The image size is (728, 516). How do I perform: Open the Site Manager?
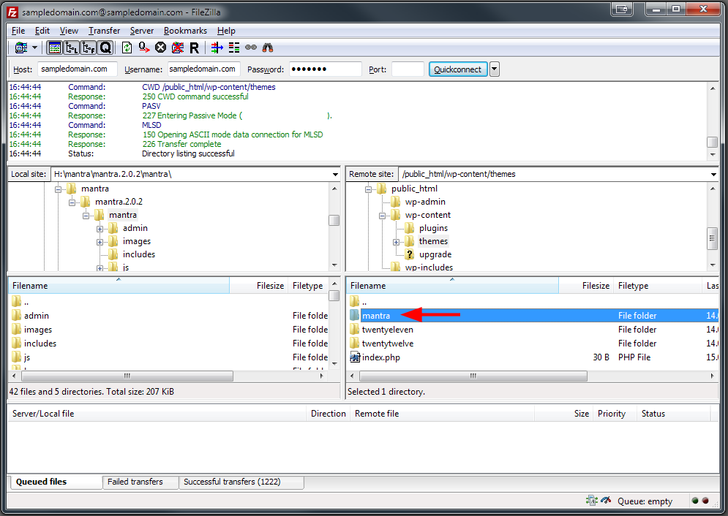21,48
